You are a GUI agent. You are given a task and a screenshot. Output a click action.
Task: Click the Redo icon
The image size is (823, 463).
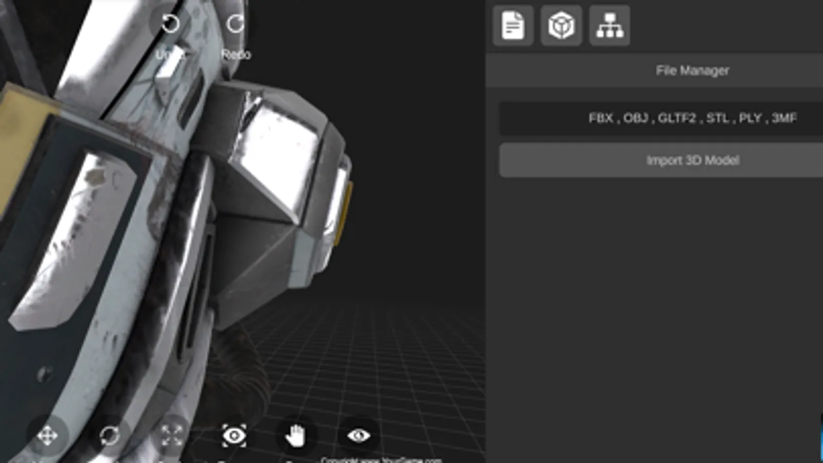[236, 24]
